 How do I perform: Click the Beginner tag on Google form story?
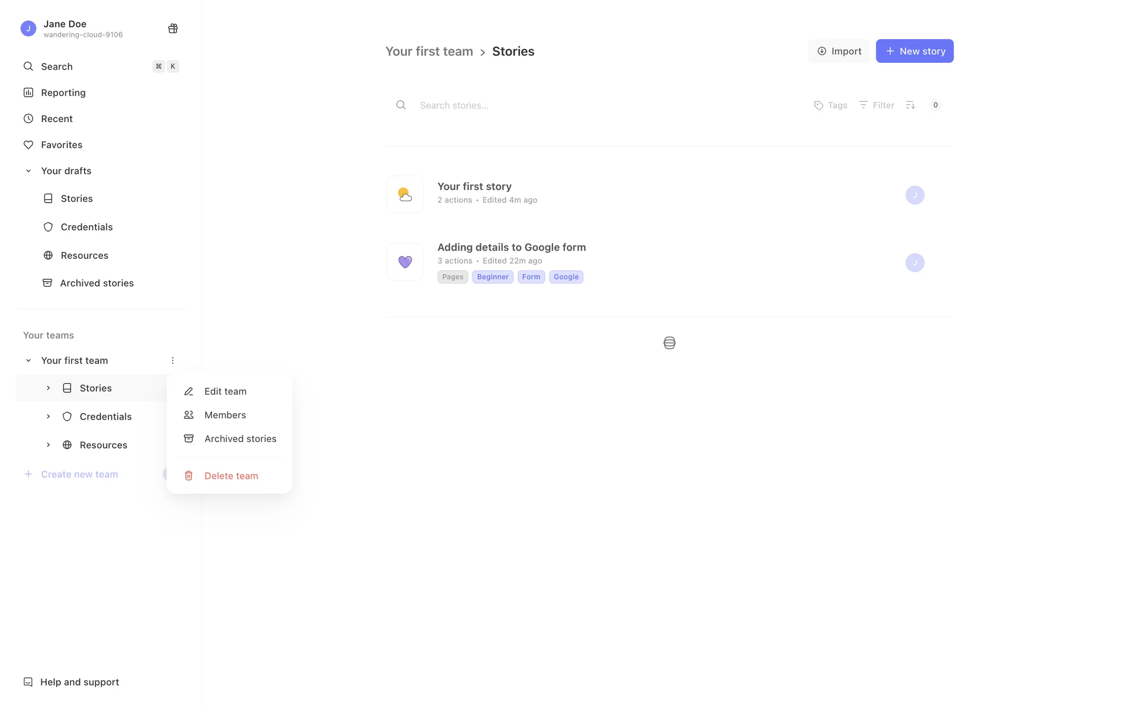tap(492, 277)
